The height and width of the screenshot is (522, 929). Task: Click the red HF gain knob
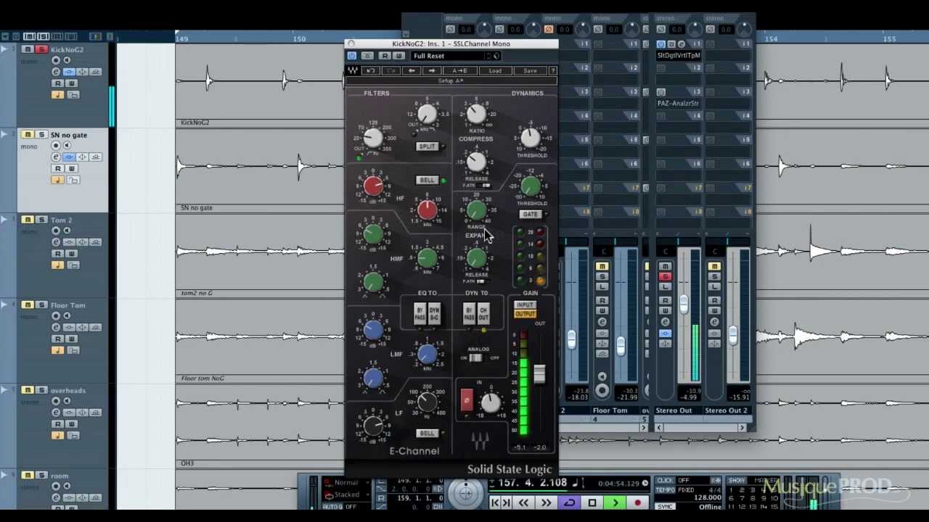[x=373, y=186]
